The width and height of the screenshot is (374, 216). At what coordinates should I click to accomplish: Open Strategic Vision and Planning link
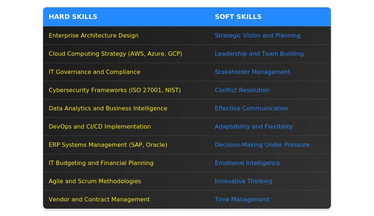click(x=257, y=35)
